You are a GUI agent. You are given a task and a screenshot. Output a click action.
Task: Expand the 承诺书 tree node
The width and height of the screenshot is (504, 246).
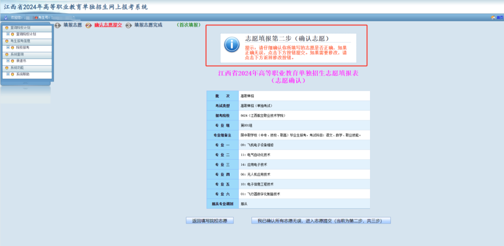coord(8,60)
